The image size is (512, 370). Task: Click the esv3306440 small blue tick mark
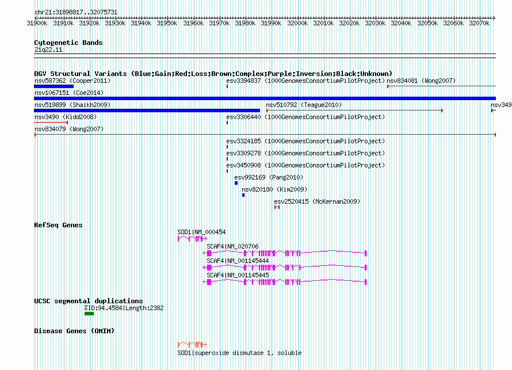[x=227, y=123]
